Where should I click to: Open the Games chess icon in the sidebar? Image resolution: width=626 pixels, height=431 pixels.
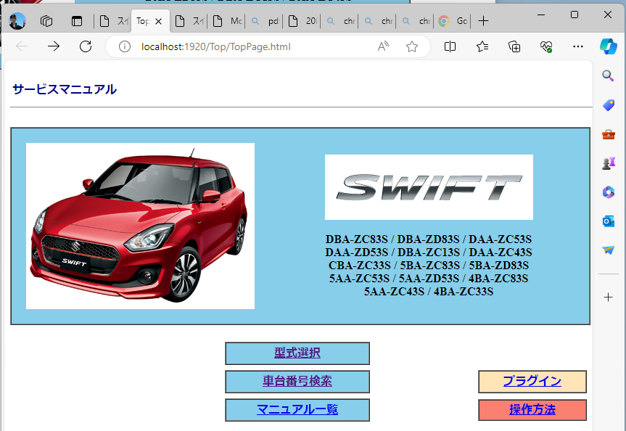click(609, 163)
